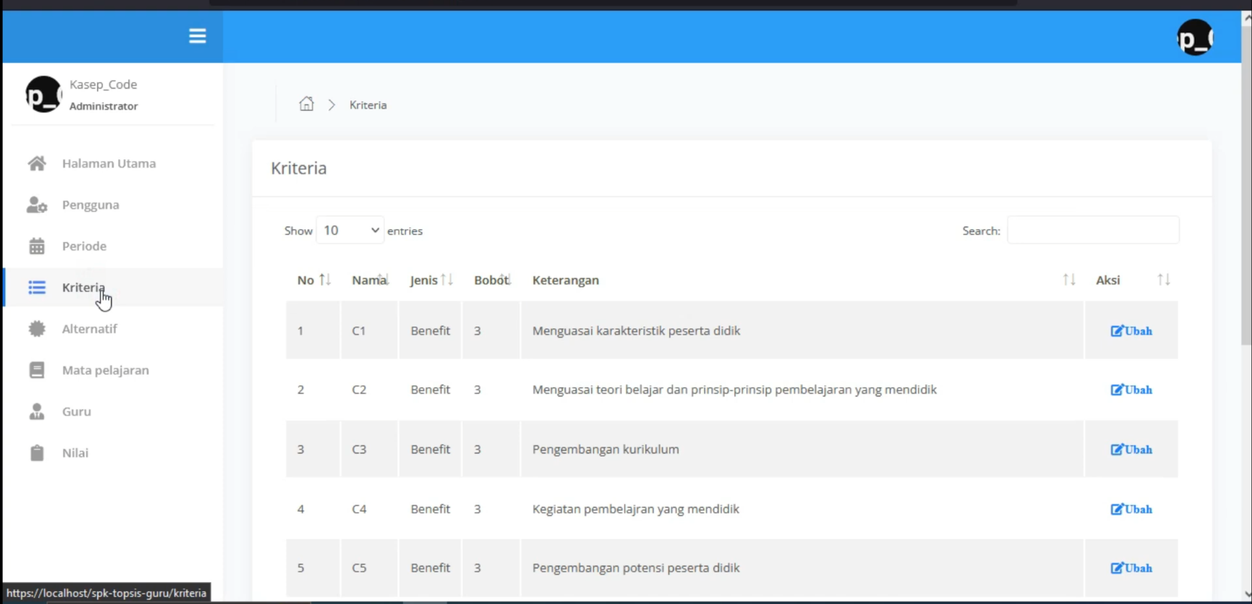
Task: Click the home icon in breadcrumb
Action: click(x=306, y=104)
